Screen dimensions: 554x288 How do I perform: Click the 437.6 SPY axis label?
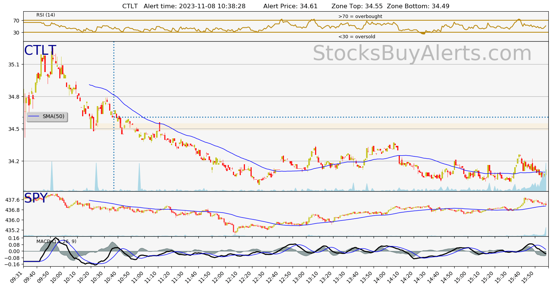click(x=12, y=200)
